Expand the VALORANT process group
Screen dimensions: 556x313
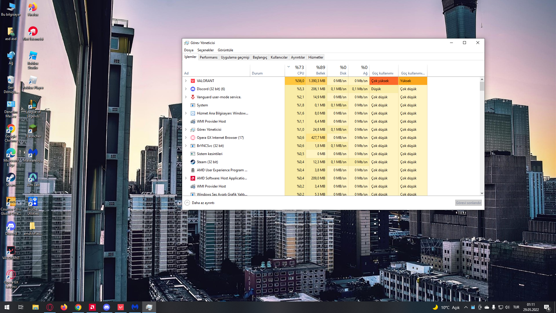click(186, 81)
